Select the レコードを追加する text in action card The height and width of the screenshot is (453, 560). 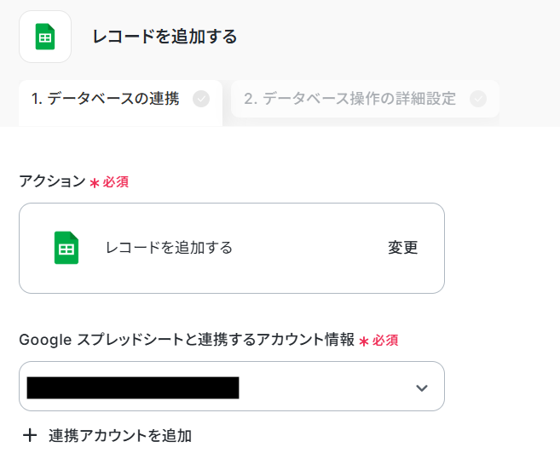pos(169,248)
